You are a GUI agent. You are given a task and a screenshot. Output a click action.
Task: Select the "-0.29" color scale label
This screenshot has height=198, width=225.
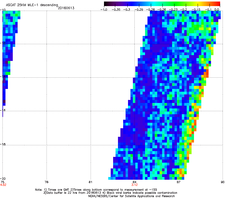tap(139, 10)
